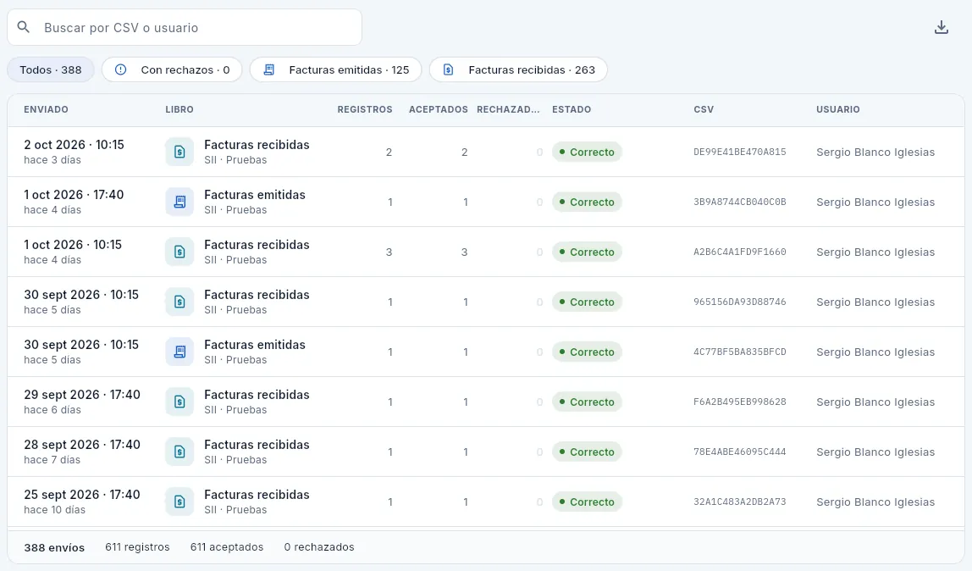Screen dimensions: 972x571
Task: Sort by the ENVIADO column header
Action: tap(46, 109)
